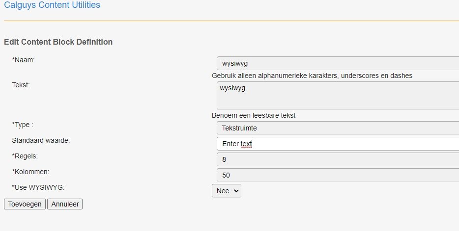Click the Edit Content Block Definition heading
459x231 pixels.
pyautogui.click(x=58, y=42)
